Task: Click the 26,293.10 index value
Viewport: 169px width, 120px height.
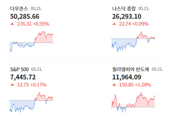Action: (127, 16)
